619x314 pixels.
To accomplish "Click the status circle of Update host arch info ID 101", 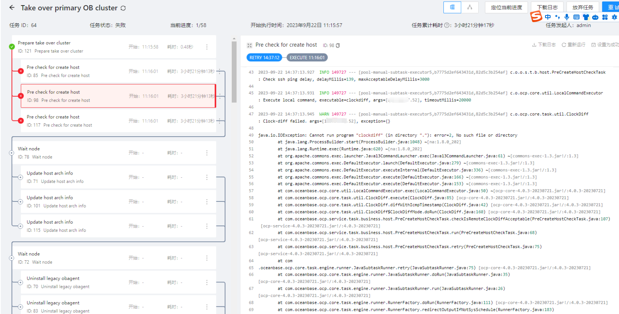I will click(21, 202).
